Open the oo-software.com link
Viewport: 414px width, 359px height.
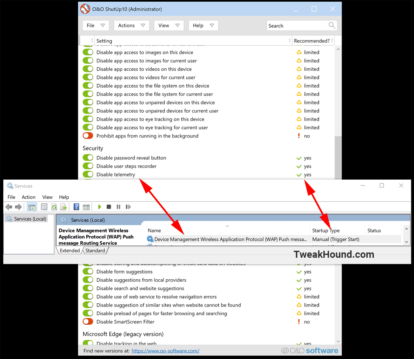tap(166, 351)
